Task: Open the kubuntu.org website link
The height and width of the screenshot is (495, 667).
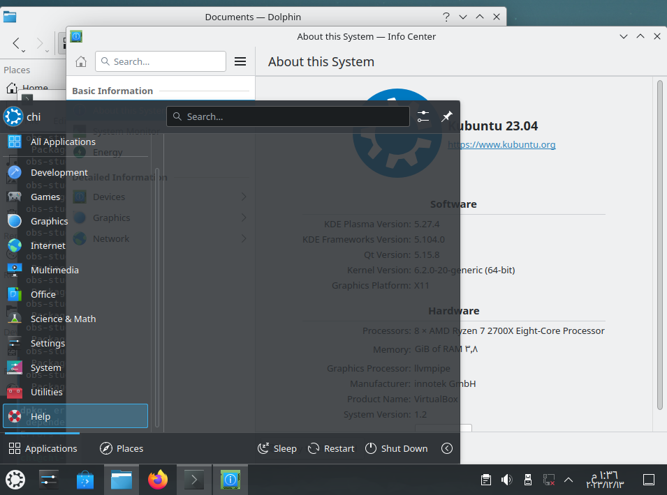Action: (x=501, y=144)
